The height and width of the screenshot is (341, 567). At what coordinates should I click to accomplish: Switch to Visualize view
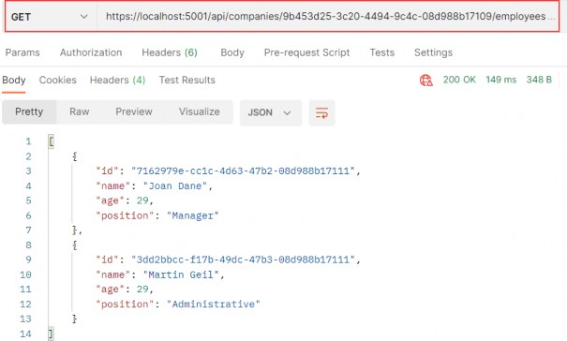200,111
